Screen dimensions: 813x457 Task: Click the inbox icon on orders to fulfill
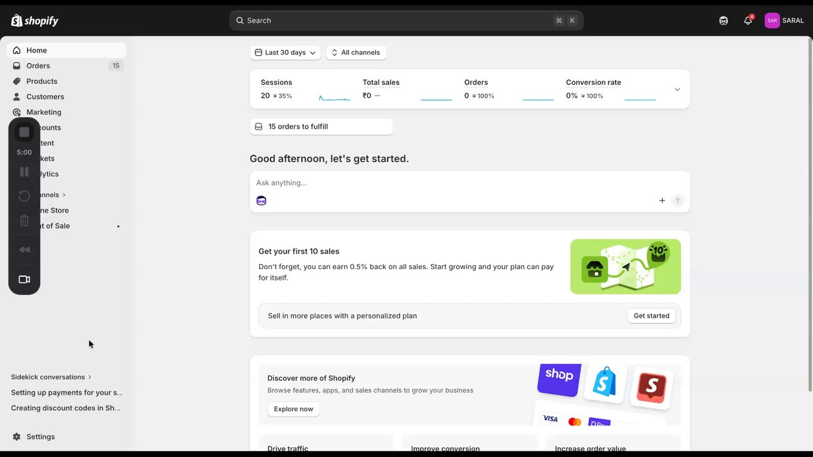(x=259, y=126)
